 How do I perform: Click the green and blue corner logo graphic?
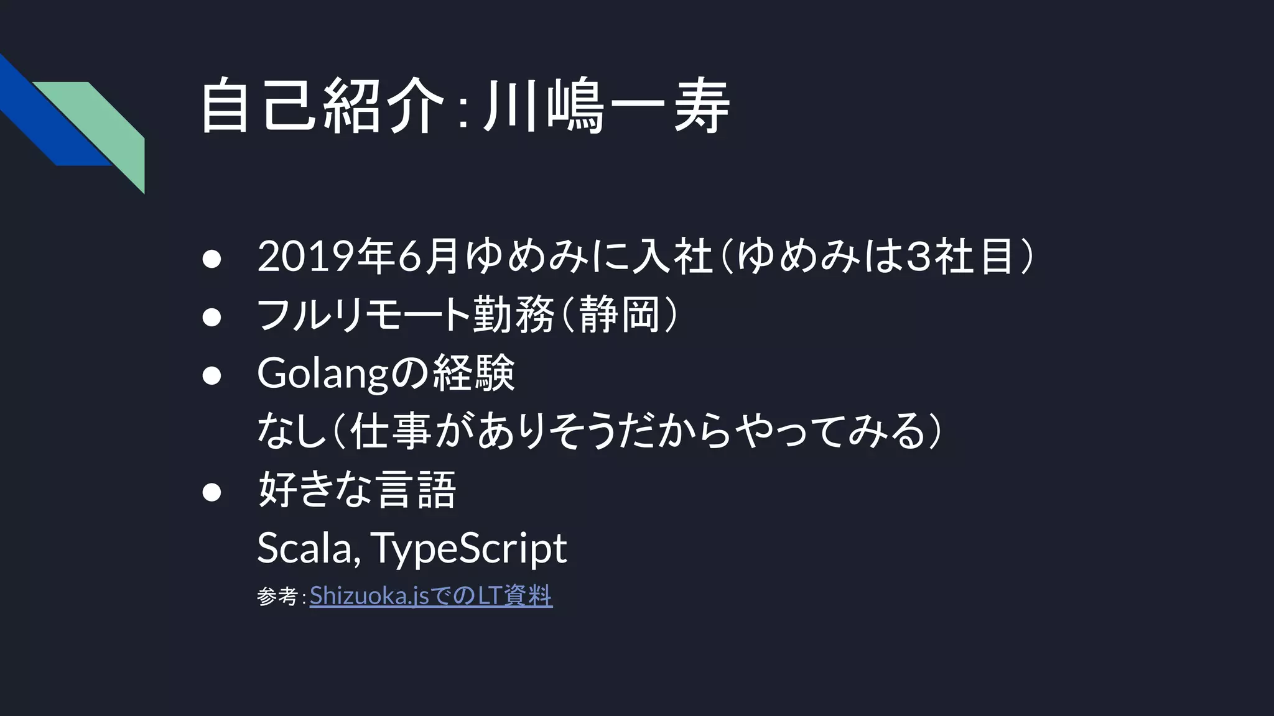click(x=72, y=124)
